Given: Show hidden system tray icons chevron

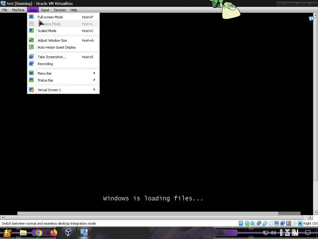Looking at the screenshot, I should [258, 233].
